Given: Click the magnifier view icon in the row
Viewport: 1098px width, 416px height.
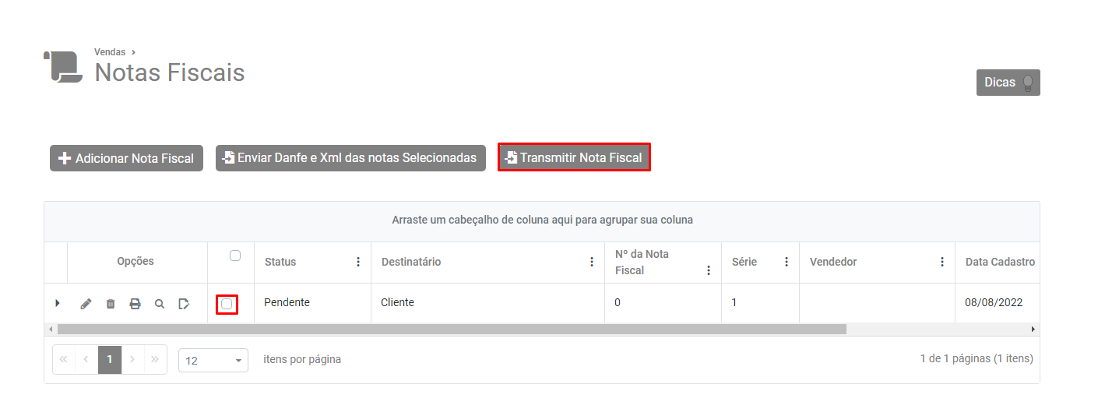Looking at the screenshot, I should click(x=160, y=304).
